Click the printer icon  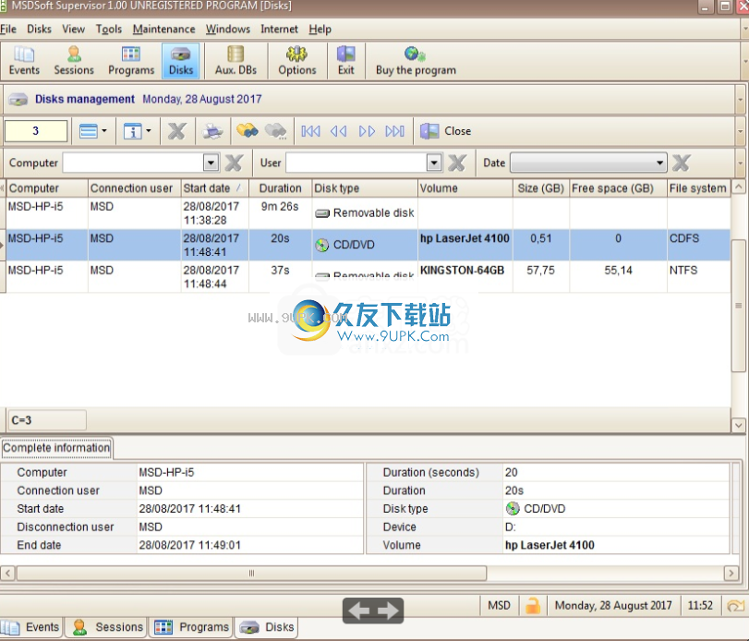212,131
